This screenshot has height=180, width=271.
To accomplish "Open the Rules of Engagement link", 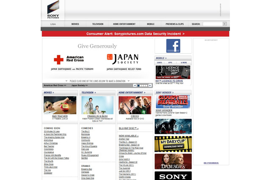I will tap(90, 155).
